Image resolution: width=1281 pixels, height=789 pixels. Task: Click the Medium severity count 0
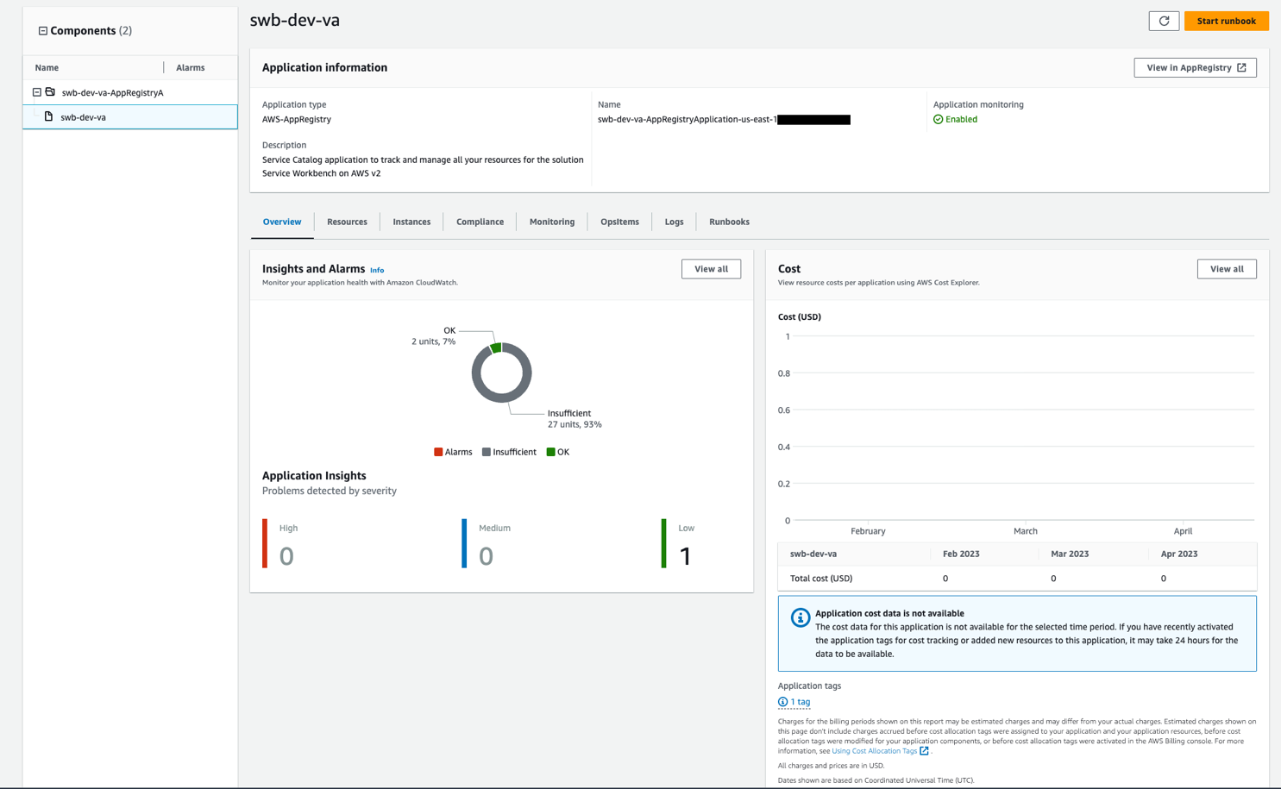(486, 556)
